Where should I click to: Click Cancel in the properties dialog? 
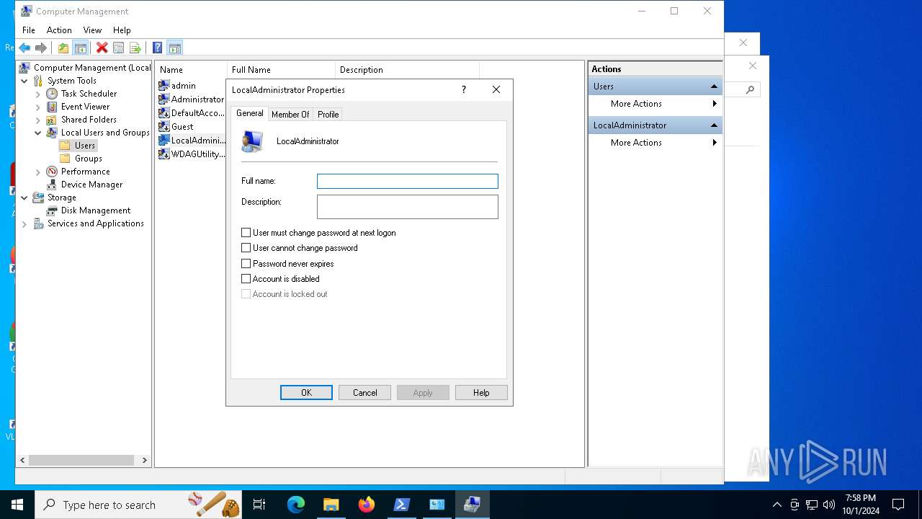(364, 393)
